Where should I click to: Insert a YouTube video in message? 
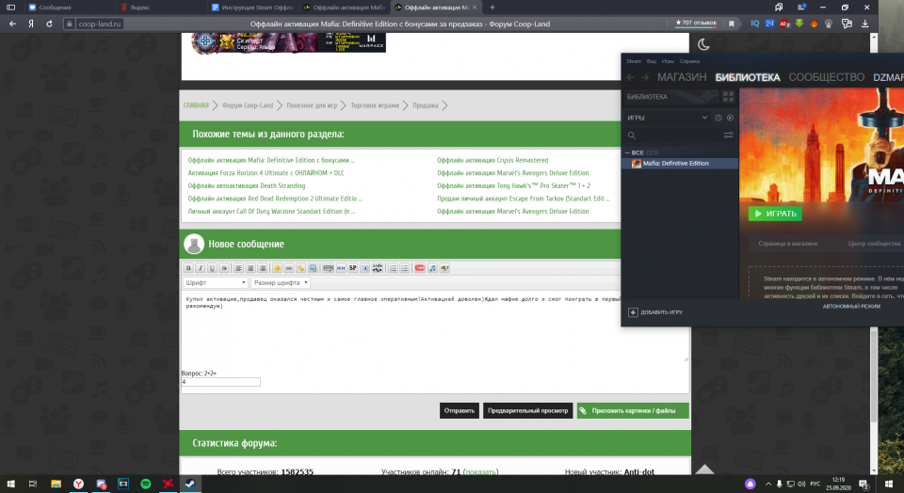click(x=420, y=268)
